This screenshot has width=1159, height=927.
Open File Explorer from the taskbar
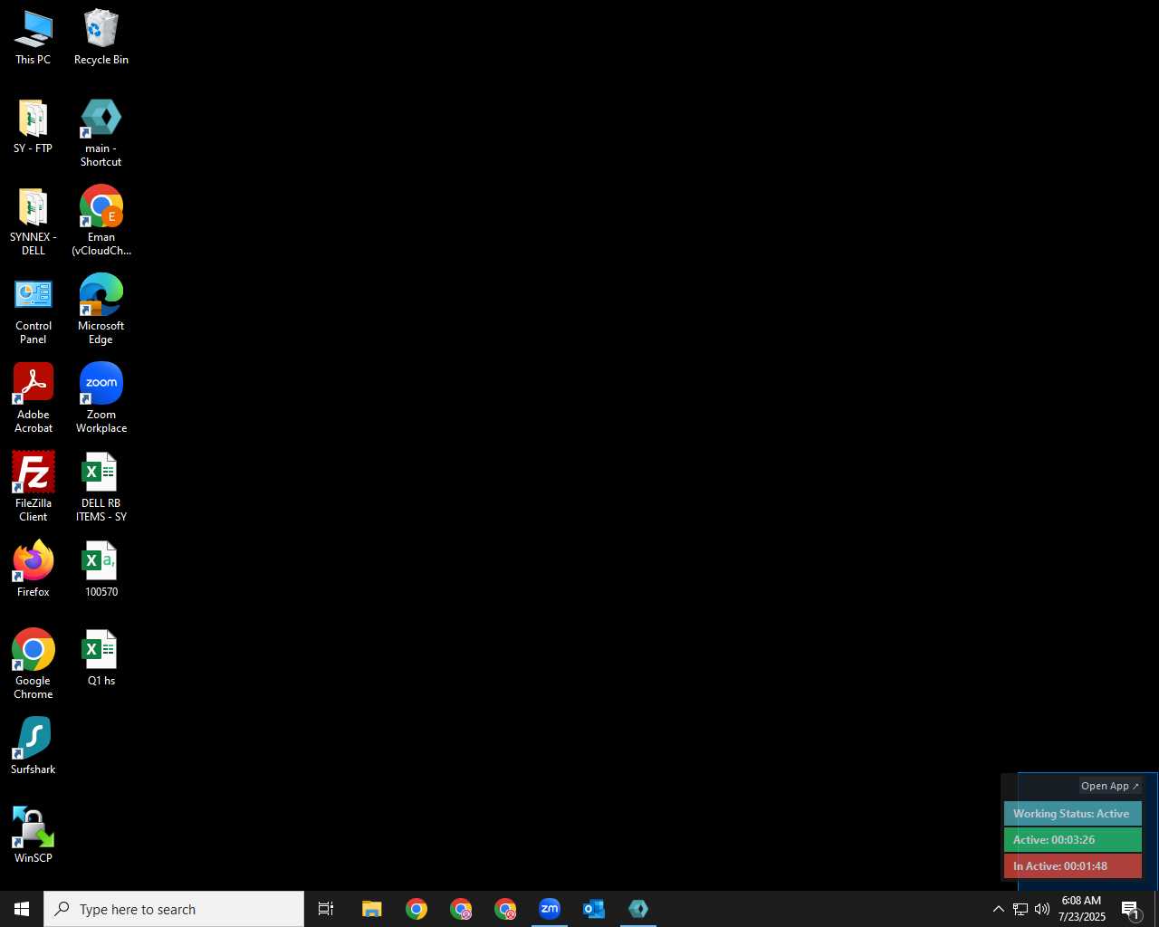pyautogui.click(x=372, y=909)
